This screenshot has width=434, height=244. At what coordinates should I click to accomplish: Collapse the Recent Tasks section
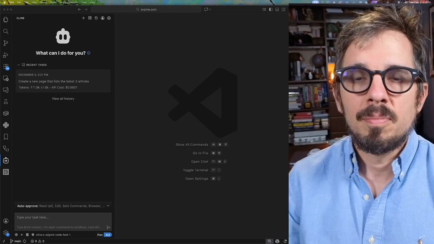click(x=18, y=65)
